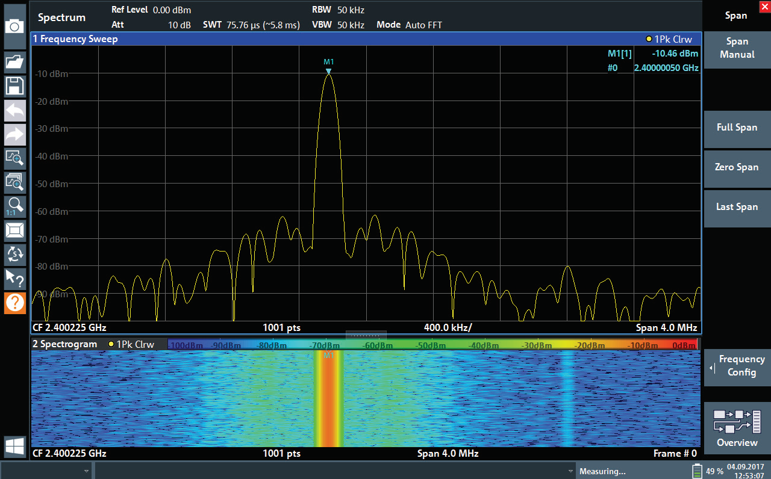Open the orange Help question mark icon

pos(14,303)
